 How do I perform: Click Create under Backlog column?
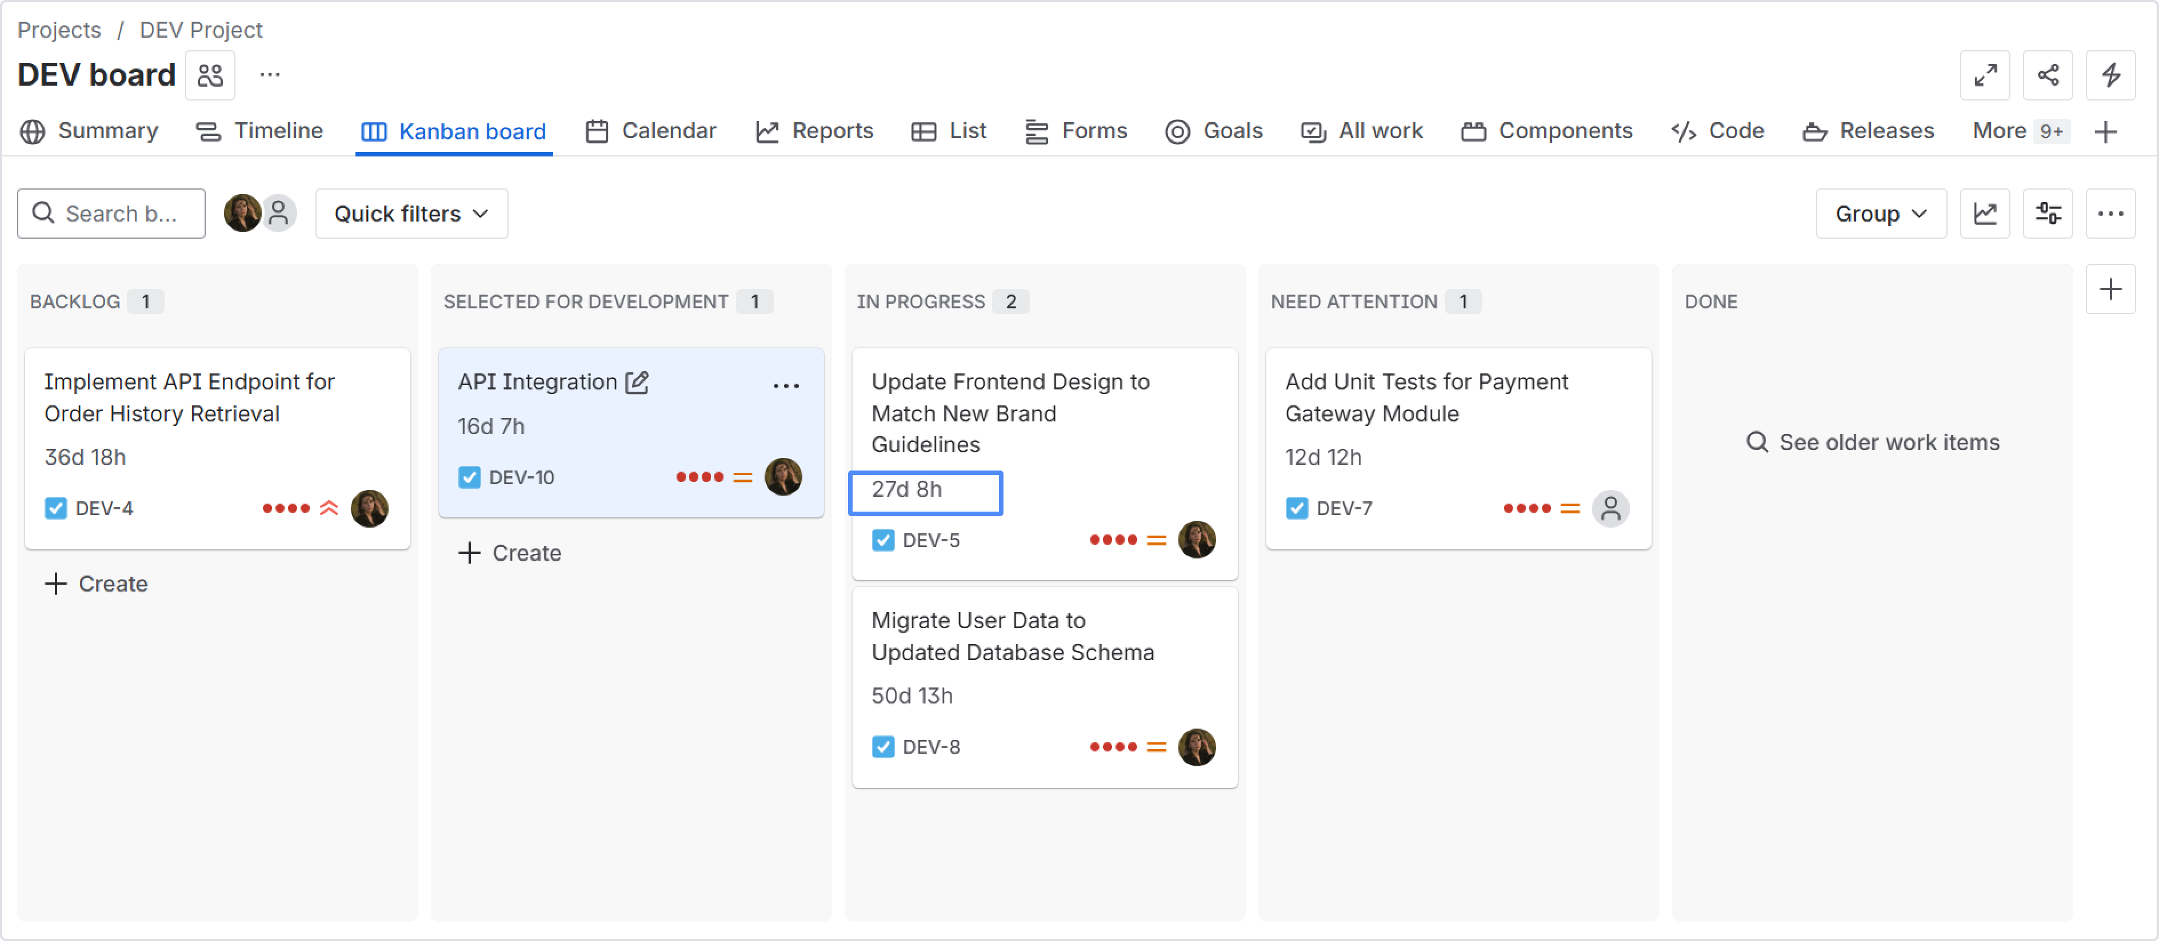[x=97, y=584]
